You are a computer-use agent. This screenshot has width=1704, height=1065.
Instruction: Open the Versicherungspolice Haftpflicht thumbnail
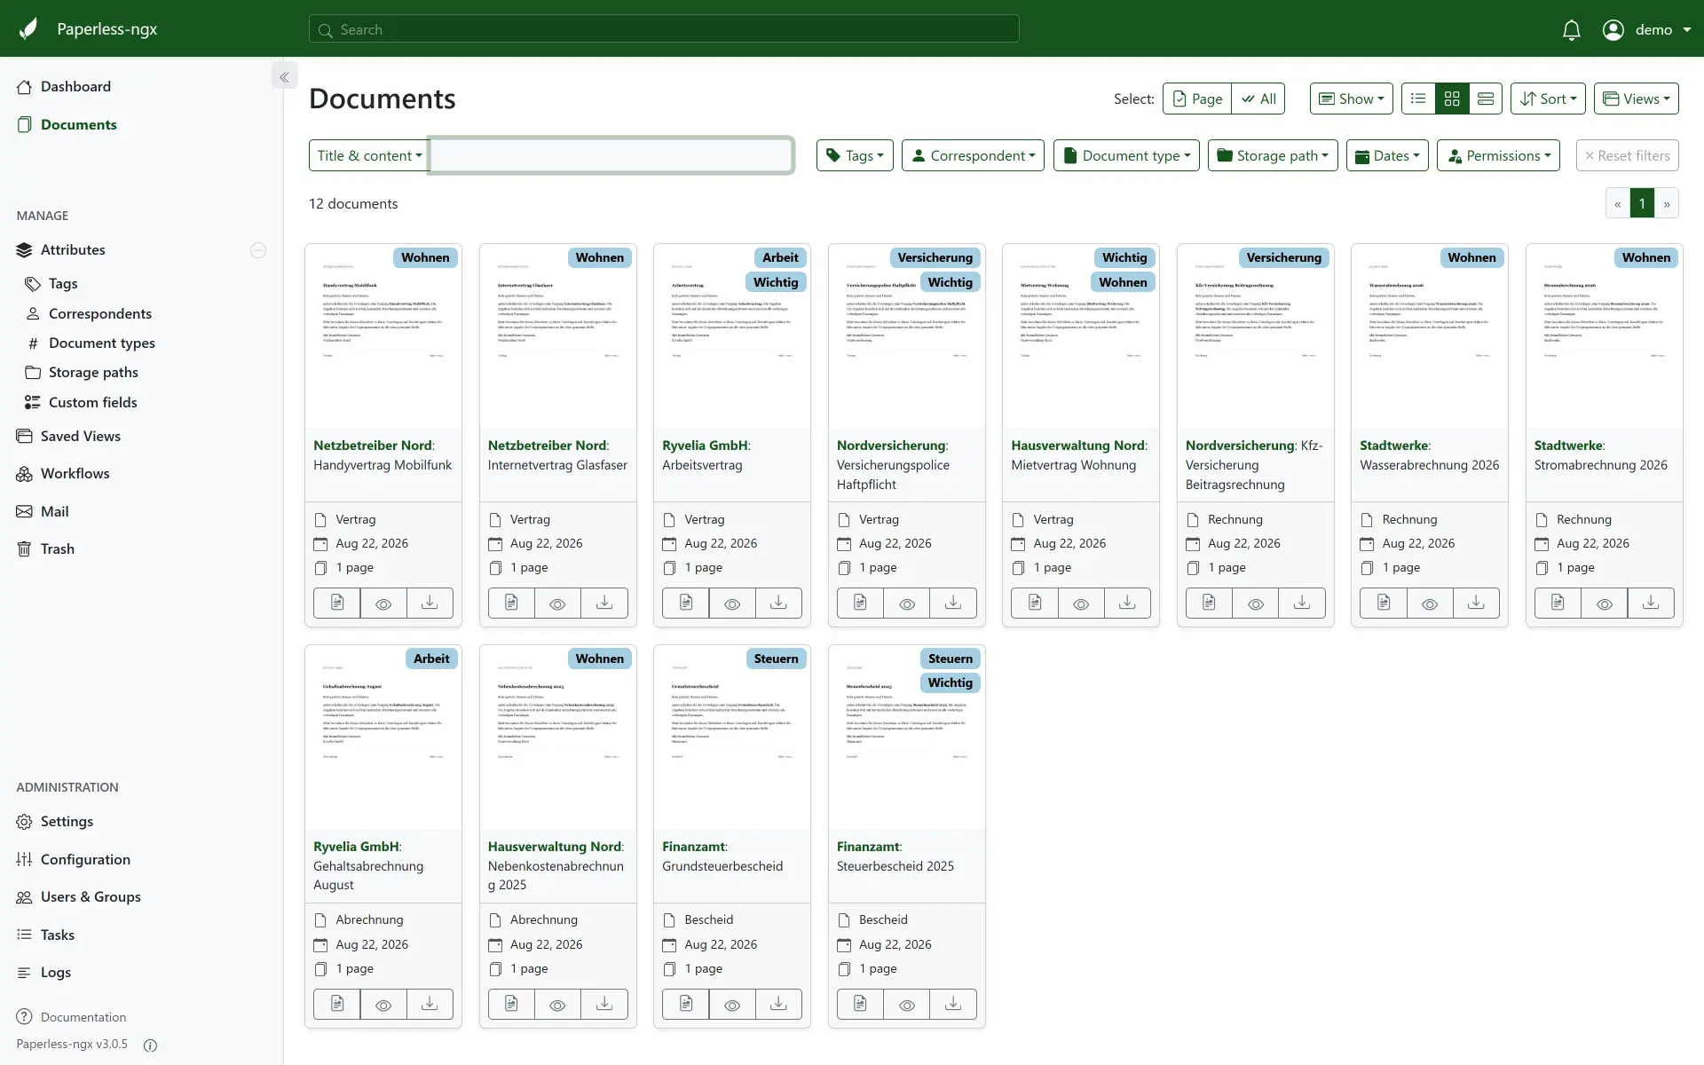point(906,336)
